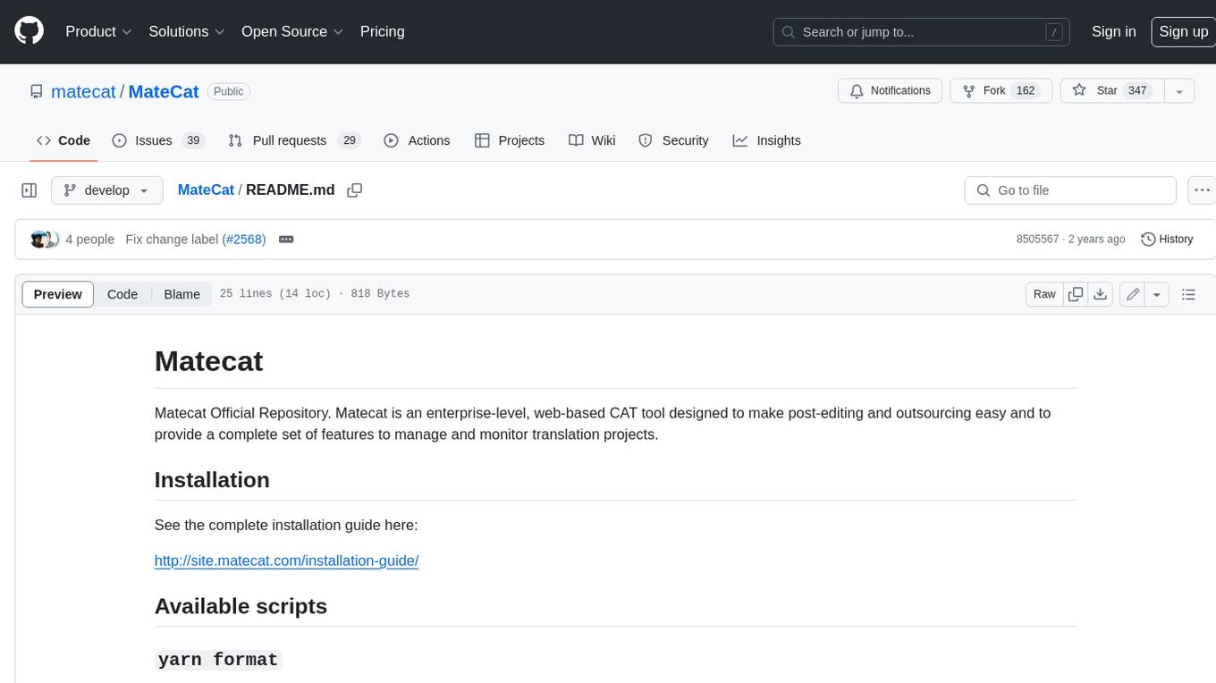This screenshot has height=683, width=1216.
Task: Click the "25 lines (14 loc) · 818 Bytes" text
Action: [x=315, y=294]
